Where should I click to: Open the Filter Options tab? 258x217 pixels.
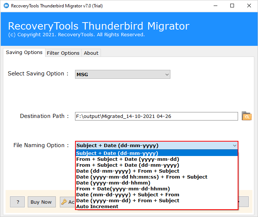pyautogui.click(x=63, y=53)
